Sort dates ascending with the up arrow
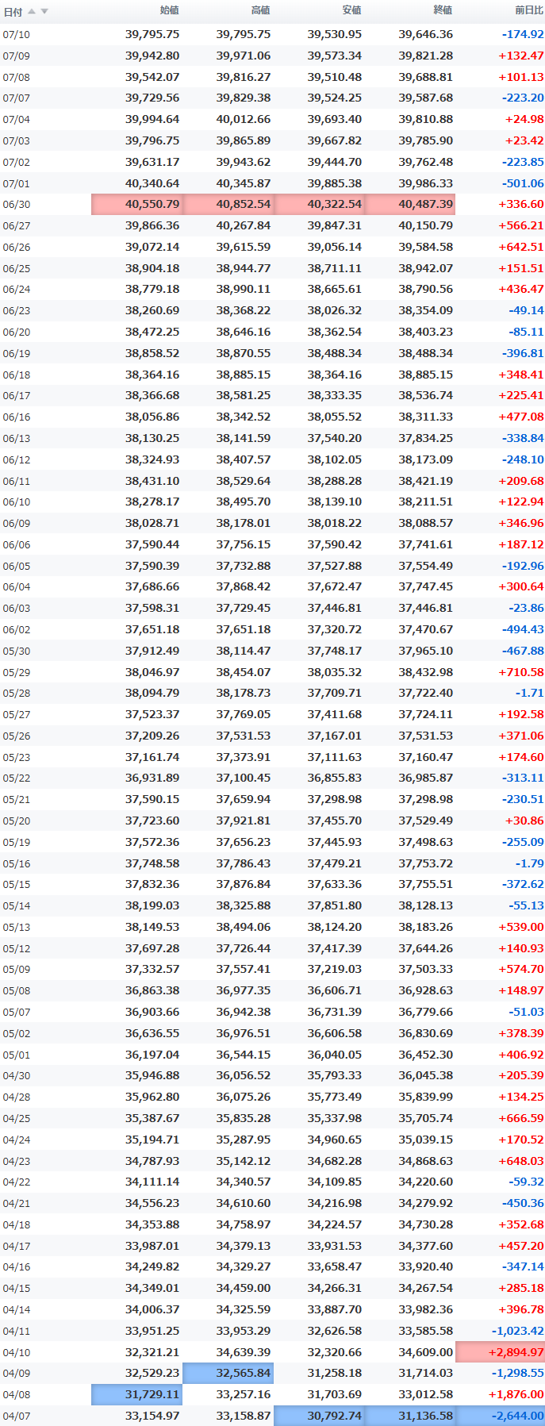545x1426 pixels. click(32, 11)
